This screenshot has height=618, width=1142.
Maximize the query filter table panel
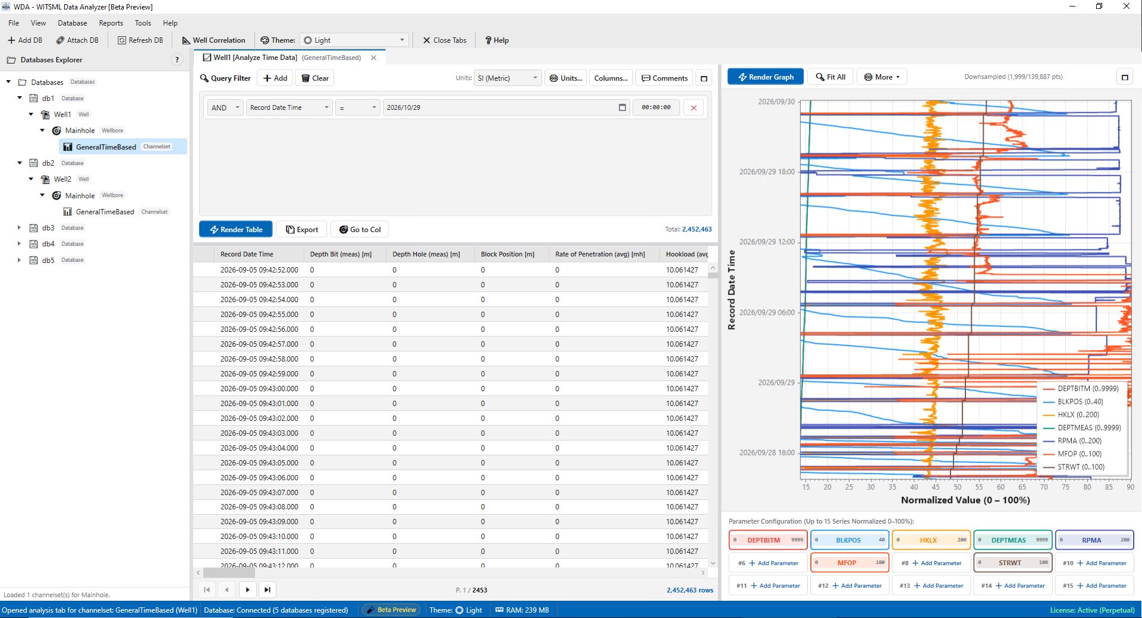point(704,78)
